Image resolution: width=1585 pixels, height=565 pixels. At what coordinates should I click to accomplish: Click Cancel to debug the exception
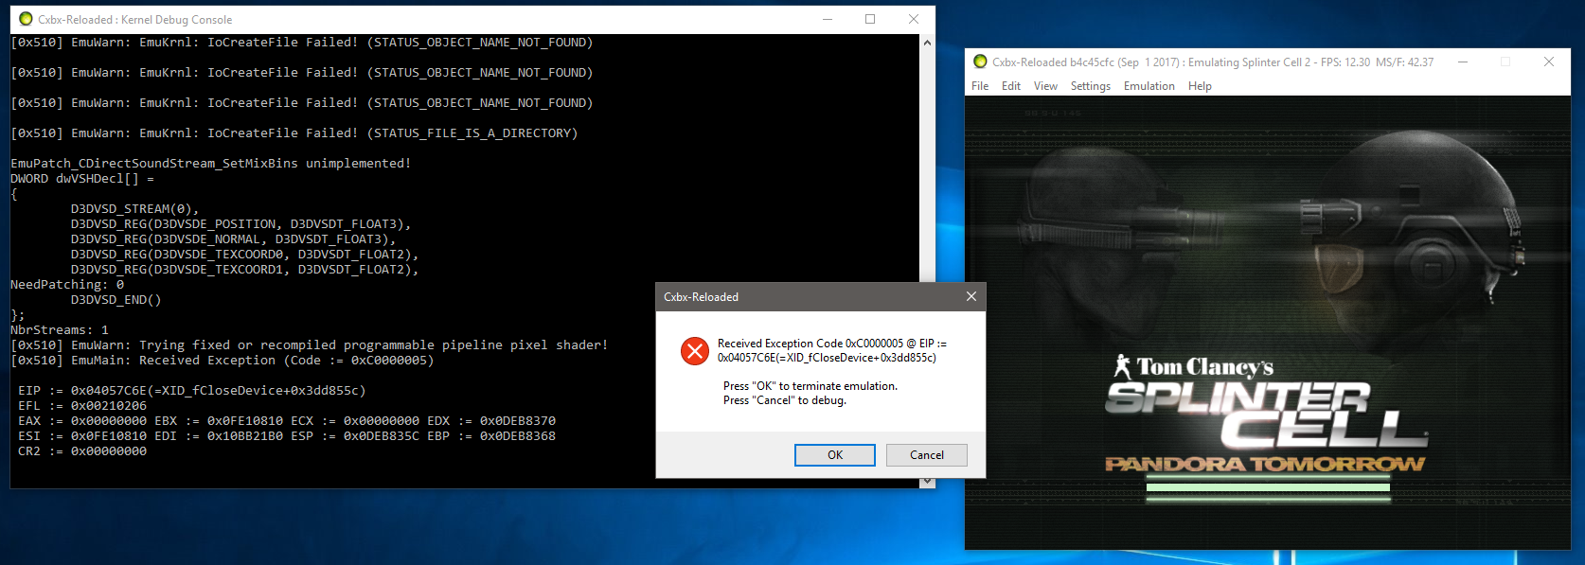click(x=926, y=455)
